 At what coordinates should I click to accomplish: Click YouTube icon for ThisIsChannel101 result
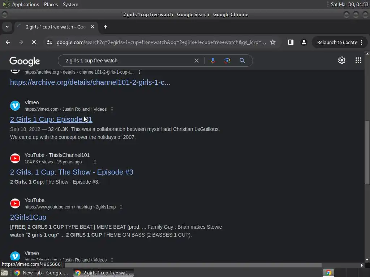pos(15,158)
